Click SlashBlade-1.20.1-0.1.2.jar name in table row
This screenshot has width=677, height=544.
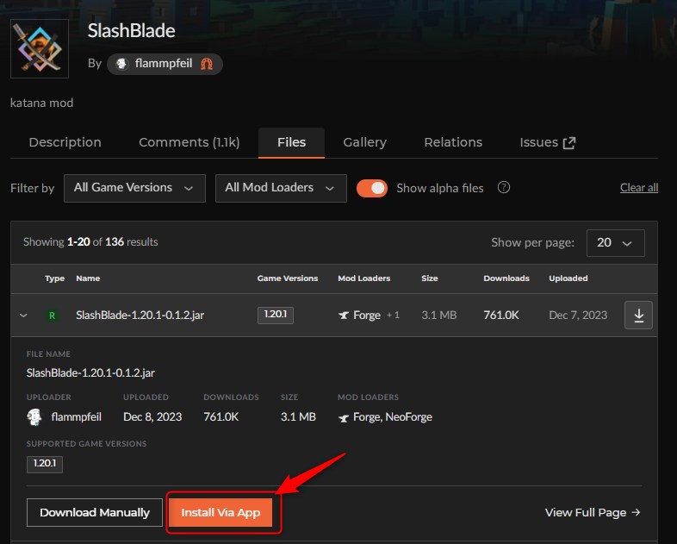tap(140, 315)
